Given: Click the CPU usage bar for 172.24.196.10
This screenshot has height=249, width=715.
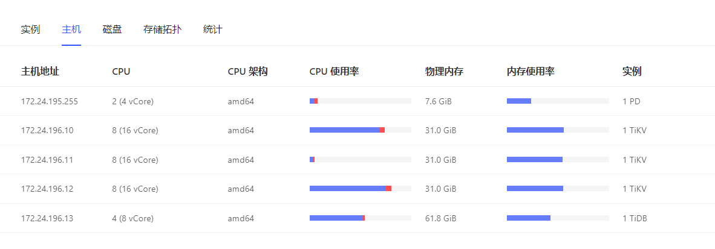Looking at the screenshot, I should 360,130.
